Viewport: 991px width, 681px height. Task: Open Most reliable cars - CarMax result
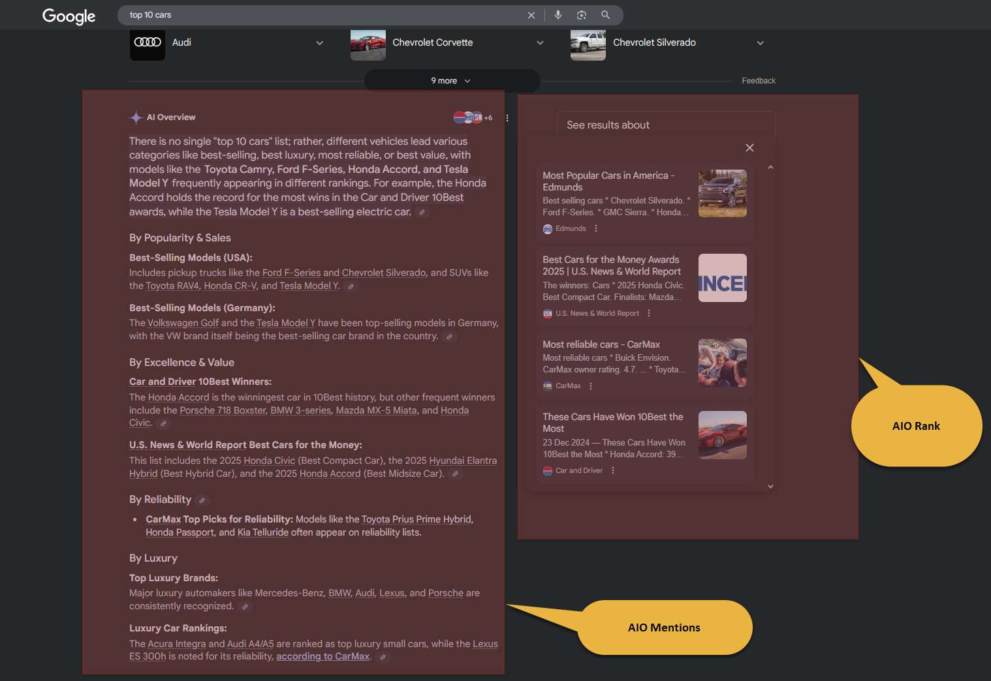(601, 344)
